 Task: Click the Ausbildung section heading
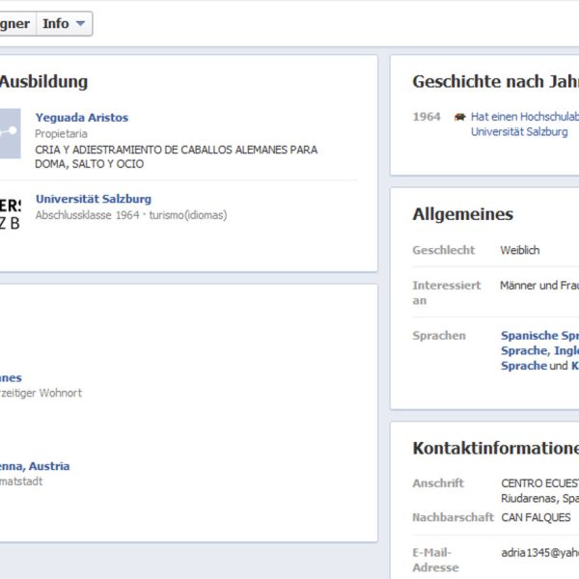43,82
